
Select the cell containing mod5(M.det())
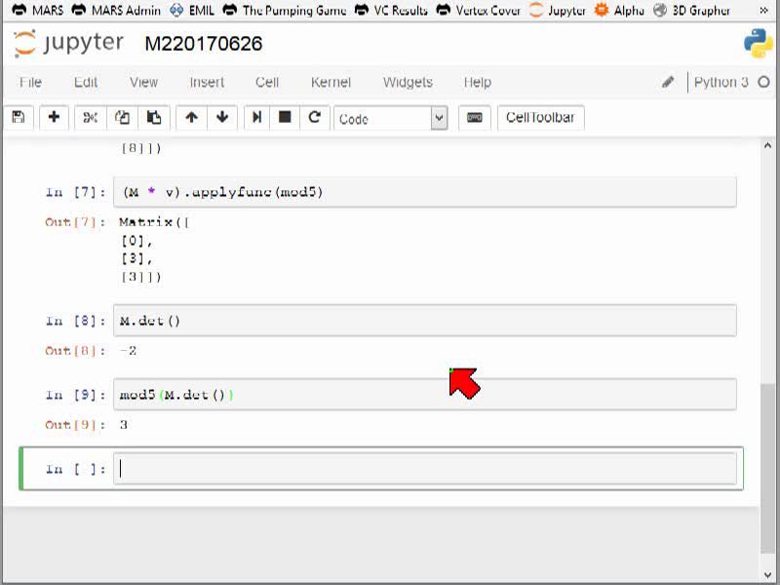point(425,395)
